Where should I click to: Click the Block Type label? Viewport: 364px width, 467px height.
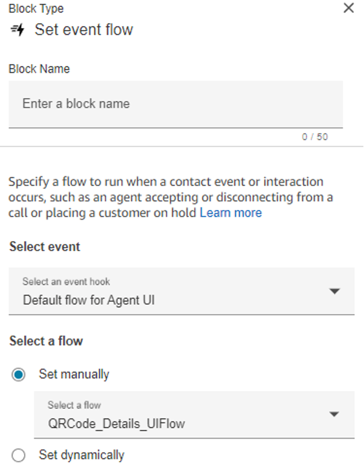(x=36, y=8)
